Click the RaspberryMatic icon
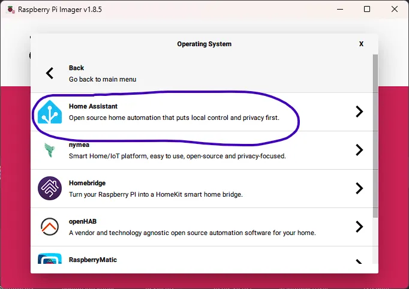This screenshot has height=289, width=409. click(50, 258)
